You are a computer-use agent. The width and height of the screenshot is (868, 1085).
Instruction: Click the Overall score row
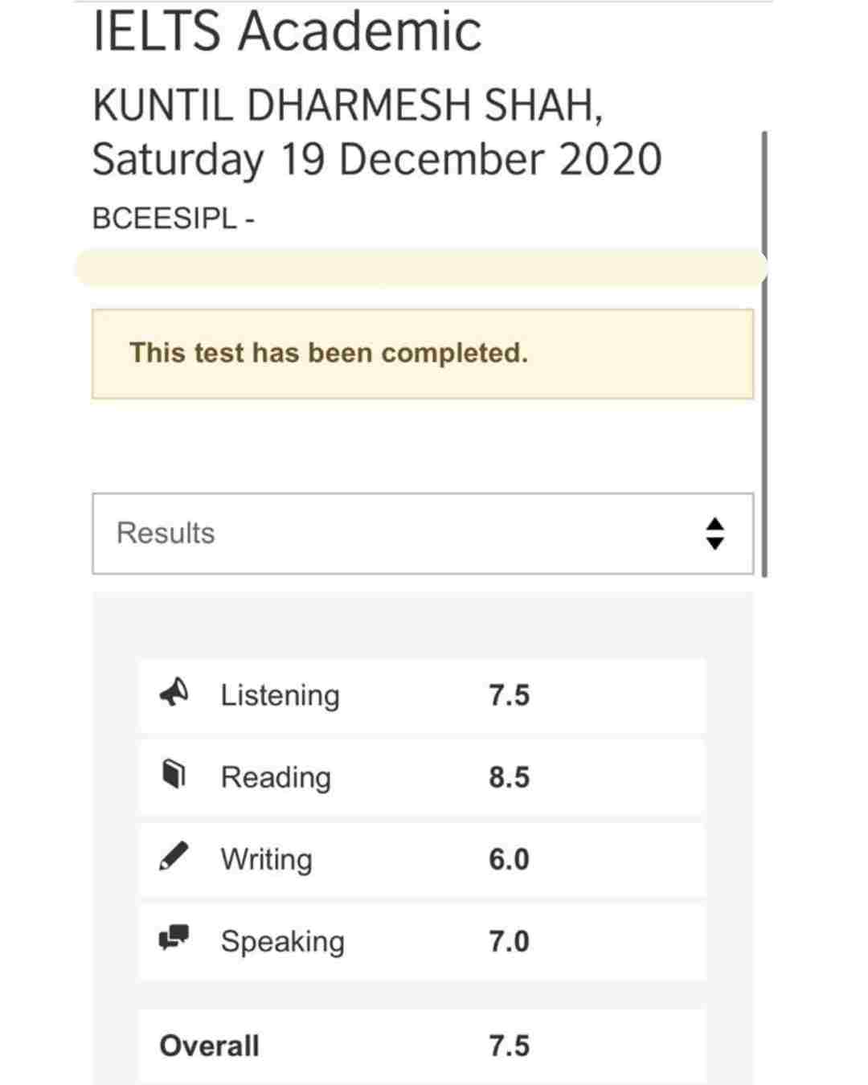point(423,1046)
